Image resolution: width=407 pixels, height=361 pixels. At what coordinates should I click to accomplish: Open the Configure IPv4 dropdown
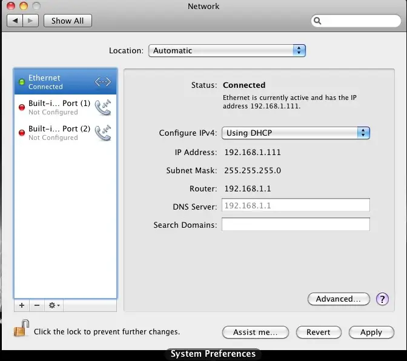[x=295, y=133]
